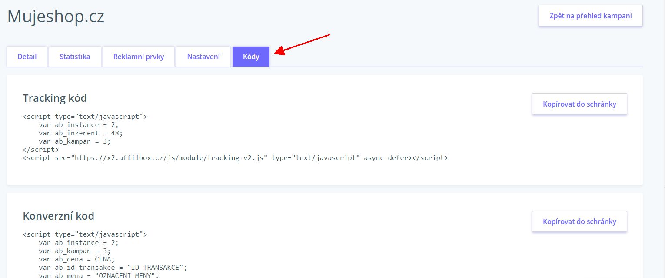The image size is (665, 278).
Task: Switch to the Statistika tab
Action: coord(75,57)
